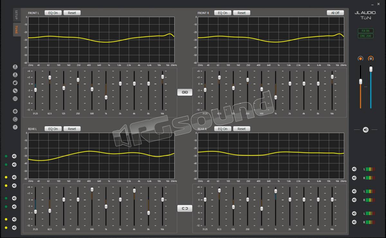
Task: Click the ring knob above the orange volume slider
Action: click(361, 59)
